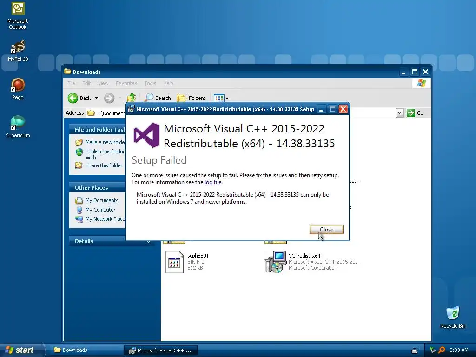The width and height of the screenshot is (476, 357).
Task: Click Share this folder task
Action: point(99,165)
